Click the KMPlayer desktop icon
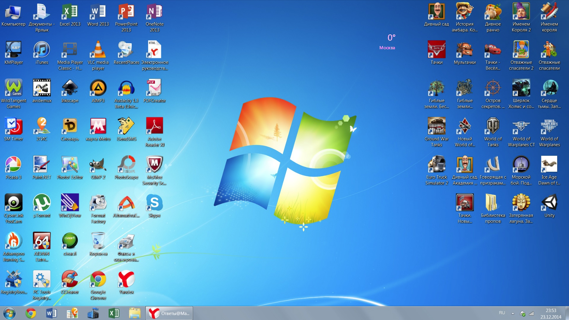The image size is (569, 320). click(13, 54)
